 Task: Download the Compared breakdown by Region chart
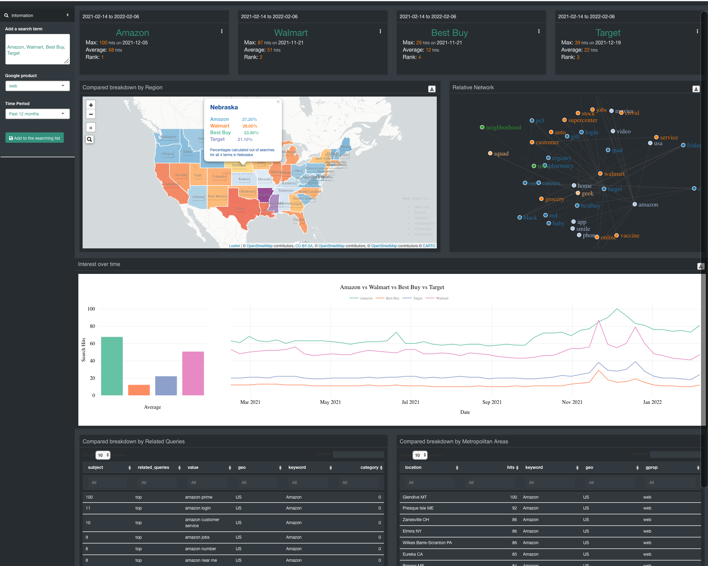coord(432,89)
